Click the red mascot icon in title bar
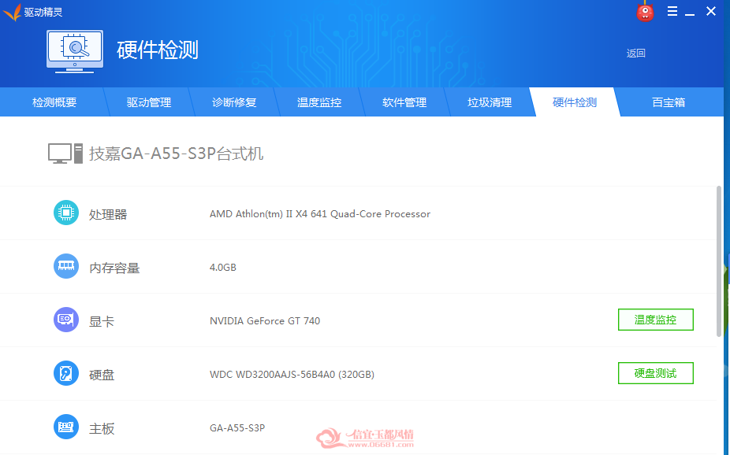The height and width of the screenshot is (455, 730). [x=646, y=12]
